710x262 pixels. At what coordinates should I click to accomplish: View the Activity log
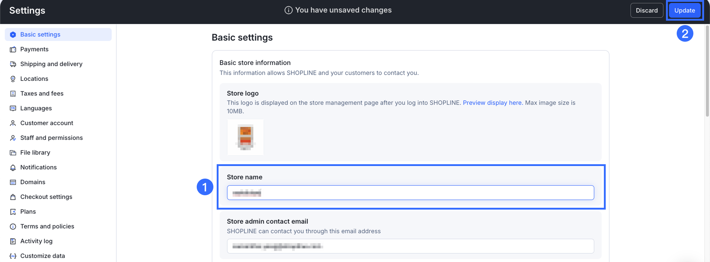coord(36,241)
